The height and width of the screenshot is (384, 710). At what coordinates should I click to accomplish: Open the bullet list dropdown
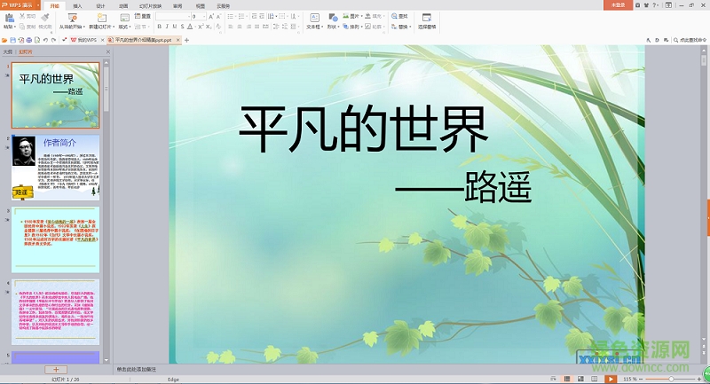(235, 16)
